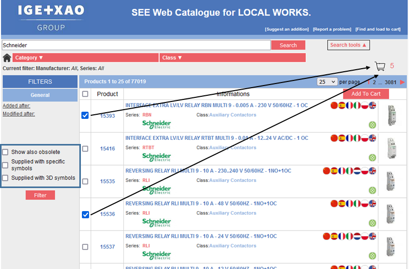Open the Class dropdown

click(232, 58)
